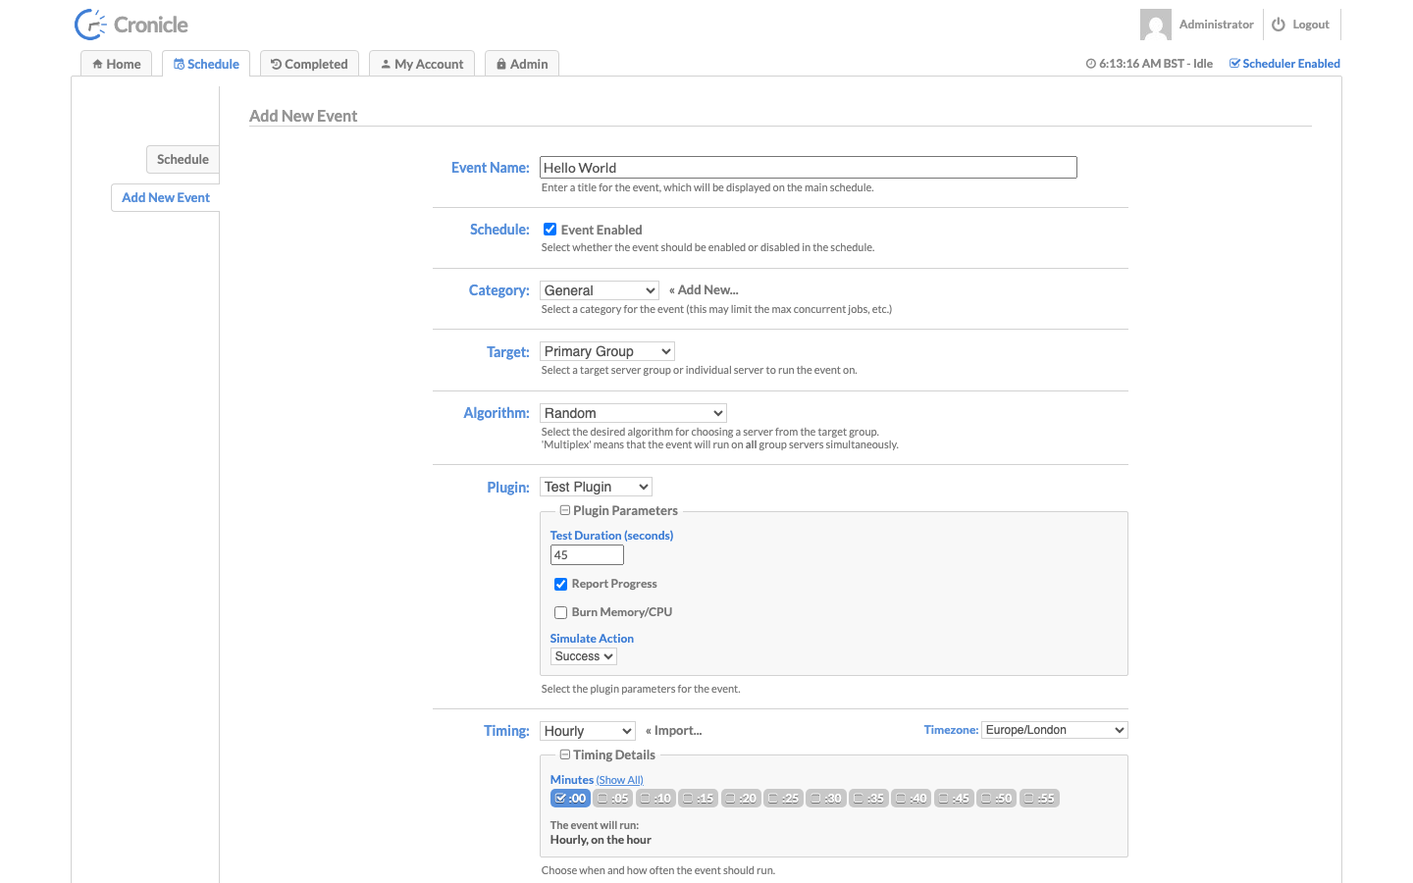This screenshot has width=1413, height=883.
Task: Click the Cronicle logo icon
Action: click(90, 25)
